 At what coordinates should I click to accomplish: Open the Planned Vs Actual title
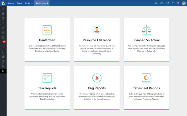pos(147,40)
